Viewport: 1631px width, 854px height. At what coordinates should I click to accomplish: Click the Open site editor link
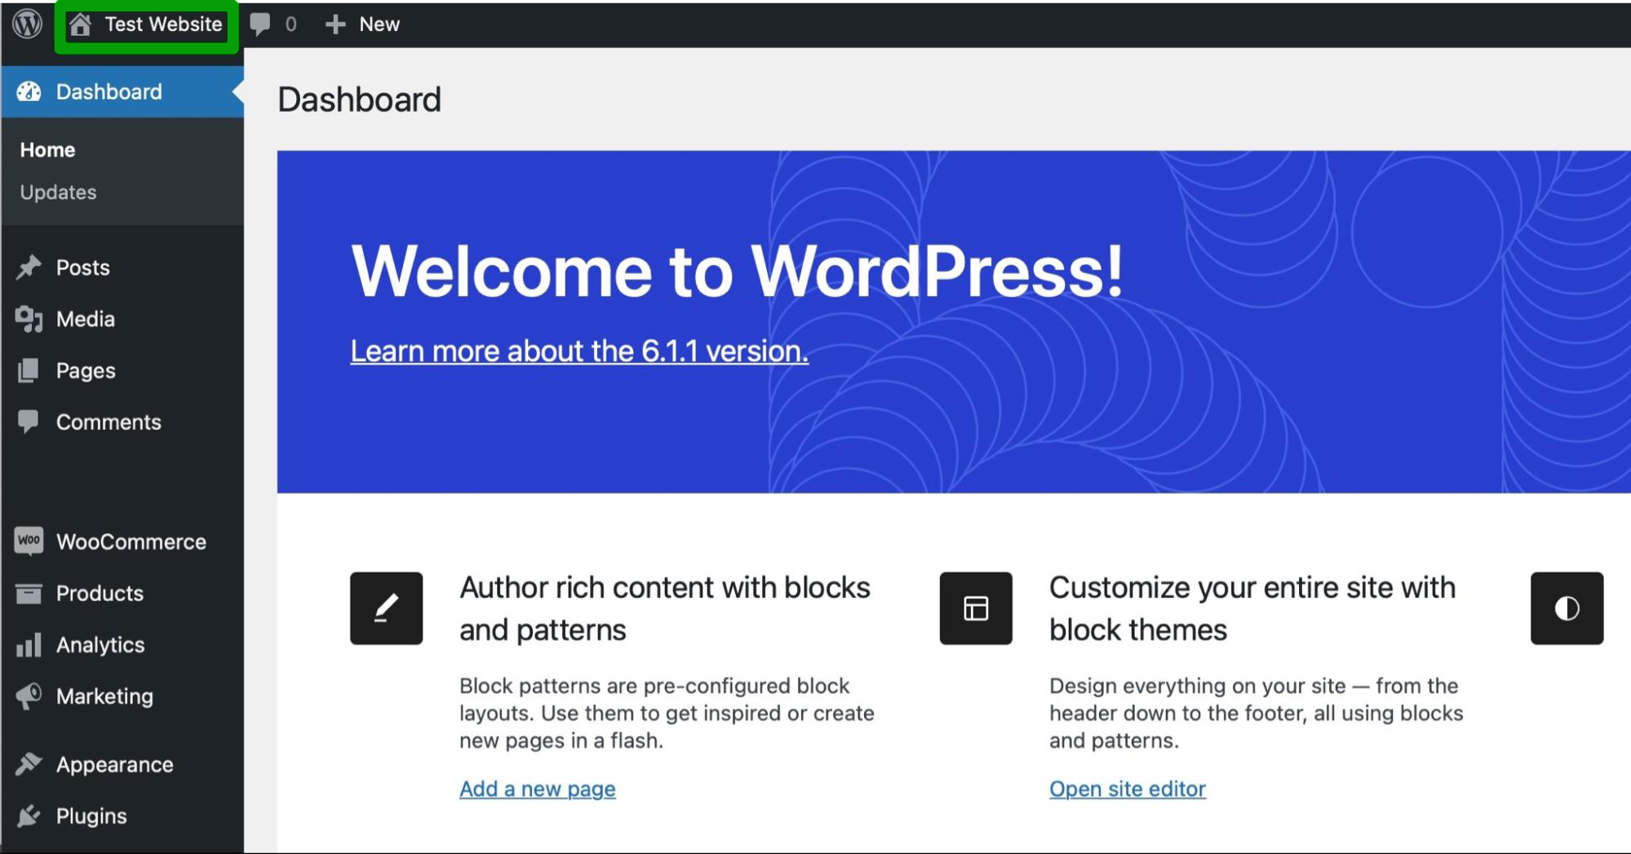(1128, 789)
